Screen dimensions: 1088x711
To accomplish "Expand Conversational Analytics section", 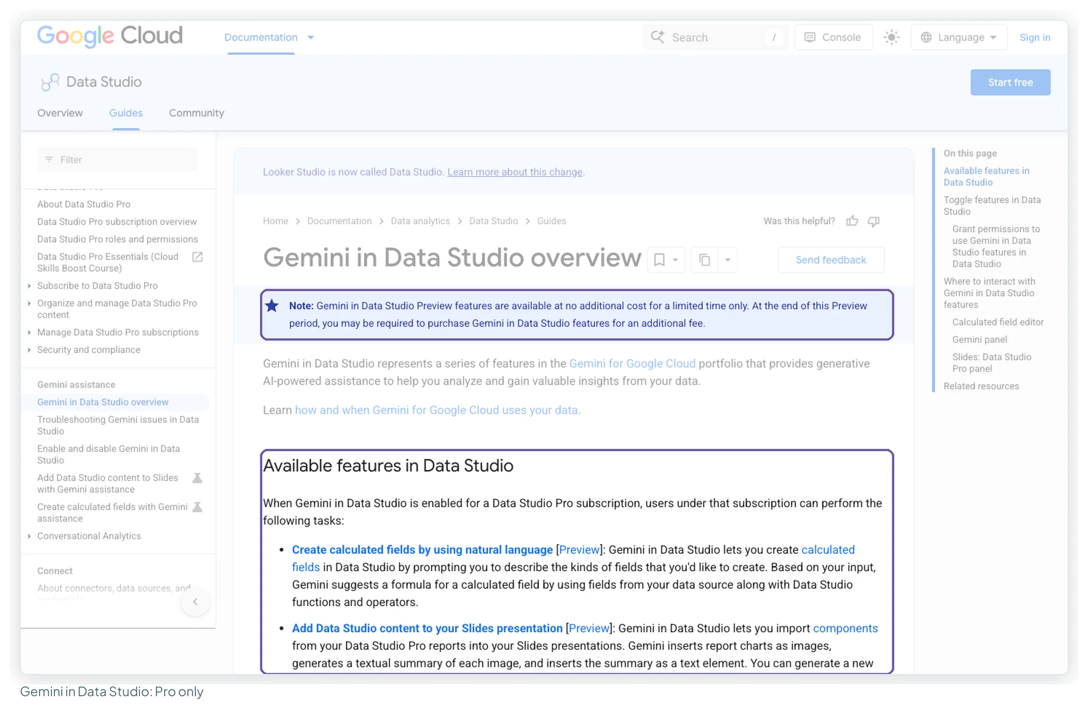I will (29, 536).
